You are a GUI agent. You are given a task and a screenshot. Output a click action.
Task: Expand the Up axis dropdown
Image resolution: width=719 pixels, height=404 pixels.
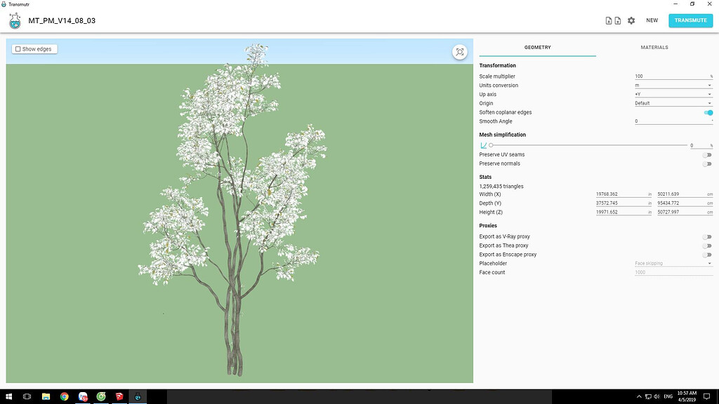[673, 94]
